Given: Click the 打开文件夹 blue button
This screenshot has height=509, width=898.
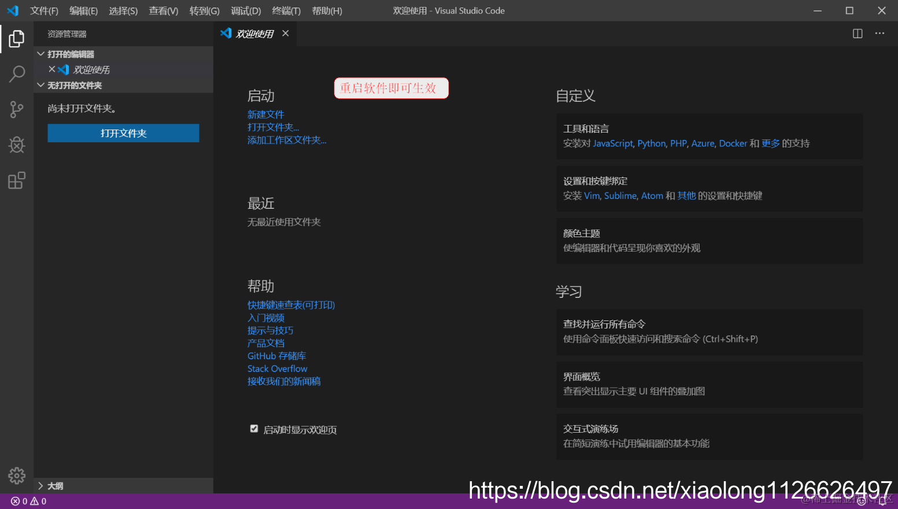Looking at the screenshot, I should [123, 133].
